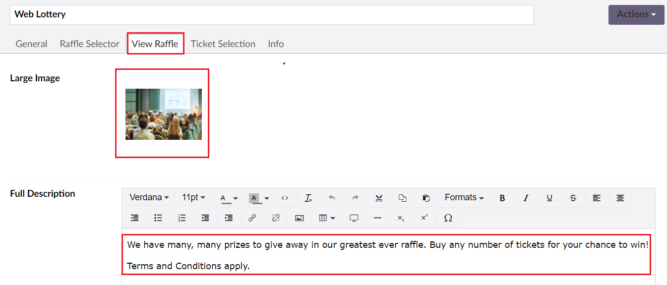Viewport: 667px width, 285px height.
Task: Apply current text color swatch
Action: (x=223, y=198)
